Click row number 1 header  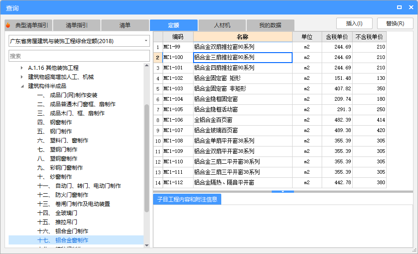click(x=158, y=47)
